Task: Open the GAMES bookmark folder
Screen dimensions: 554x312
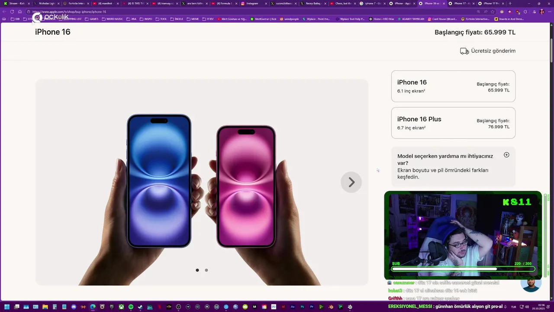Action: tap(92, 19)
